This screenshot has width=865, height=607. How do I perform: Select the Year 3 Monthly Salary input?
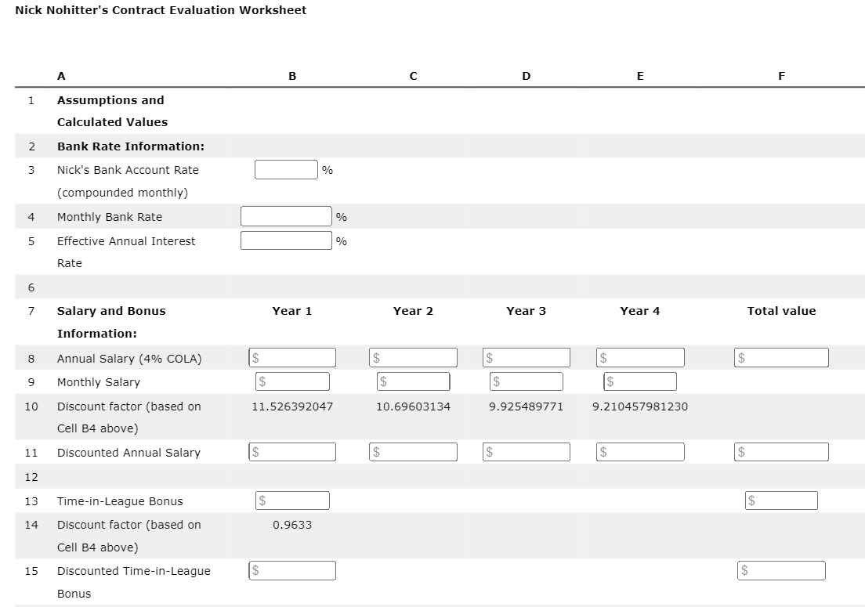(x=526, y=381)
